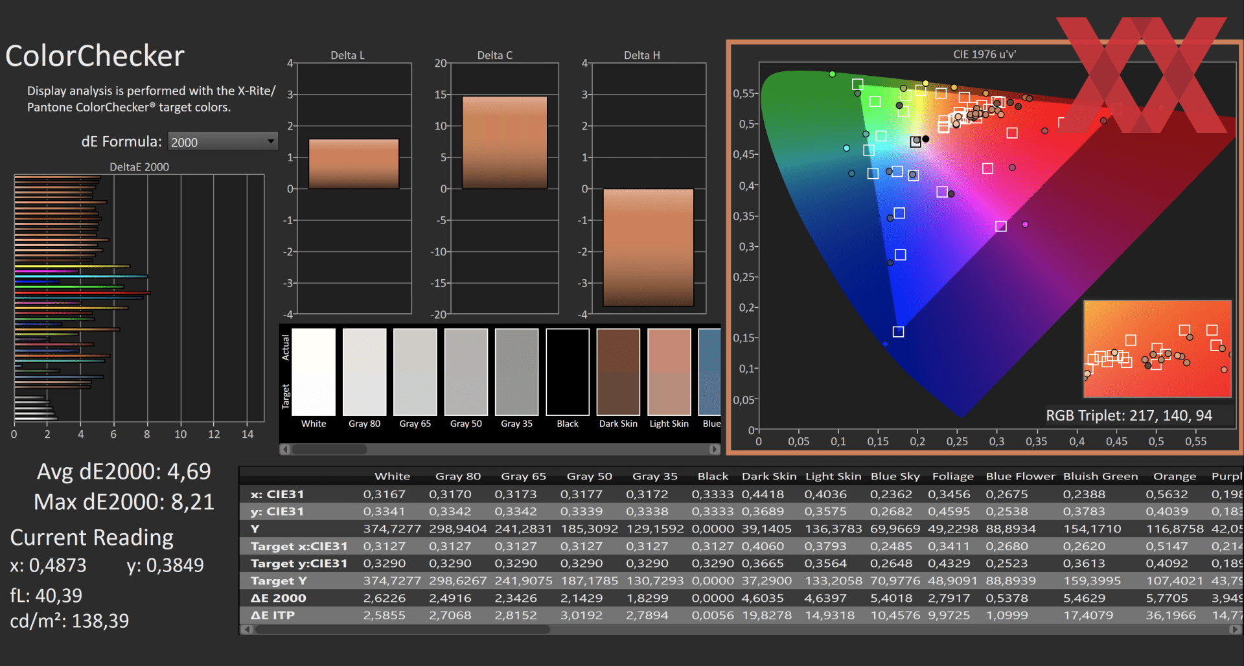This screenshot has height=666, width=1244.
Task: Click the 'Avg dE2000: 4,69' readout
Action: point(124,471)
